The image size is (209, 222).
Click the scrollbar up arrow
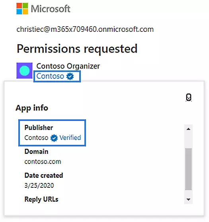tap(188, 129)
